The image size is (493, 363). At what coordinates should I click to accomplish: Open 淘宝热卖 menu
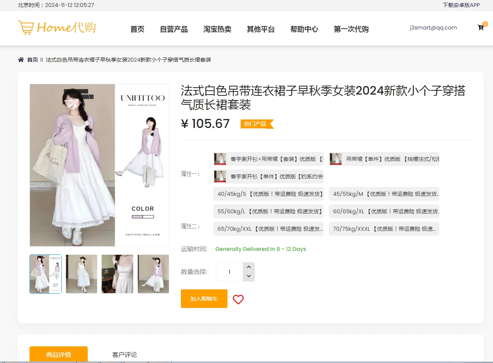(217, 29)
